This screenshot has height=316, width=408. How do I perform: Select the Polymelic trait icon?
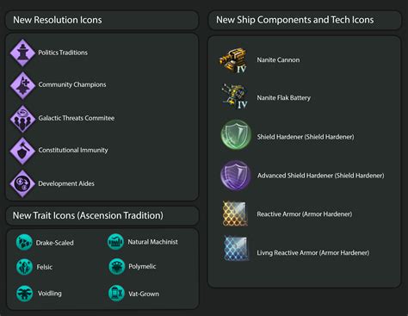pyautogui.click(x=116, y=266)
